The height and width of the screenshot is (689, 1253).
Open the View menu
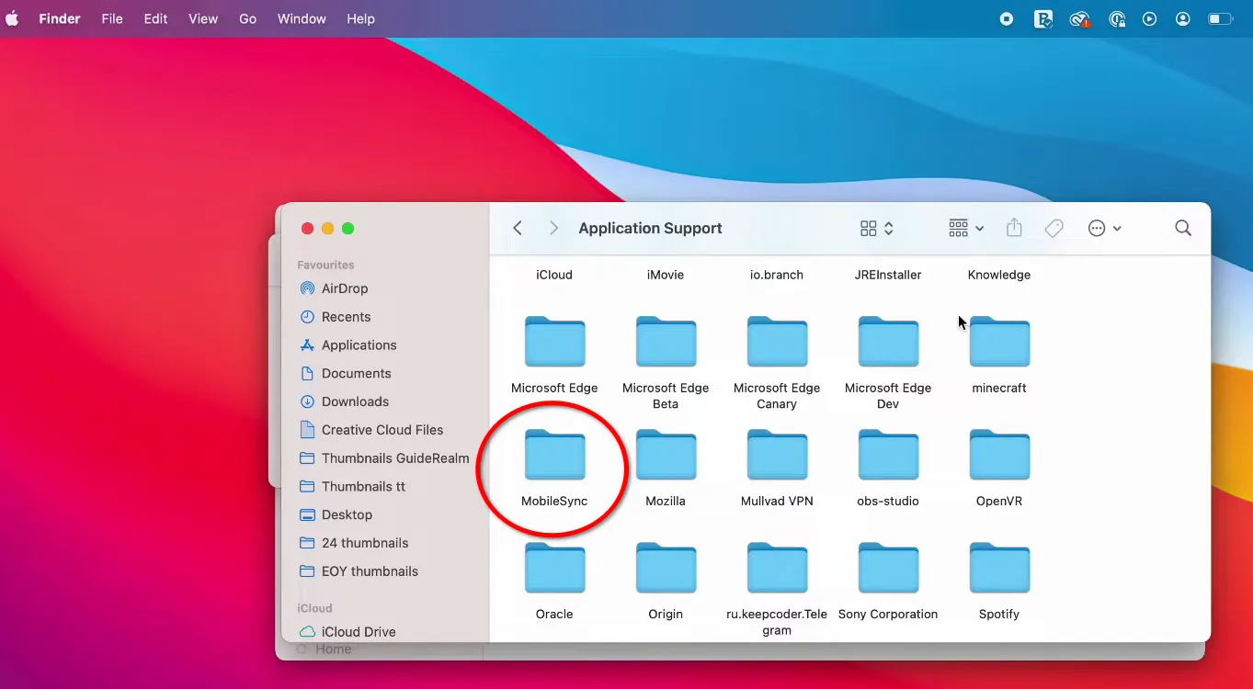tap(202, 18)
